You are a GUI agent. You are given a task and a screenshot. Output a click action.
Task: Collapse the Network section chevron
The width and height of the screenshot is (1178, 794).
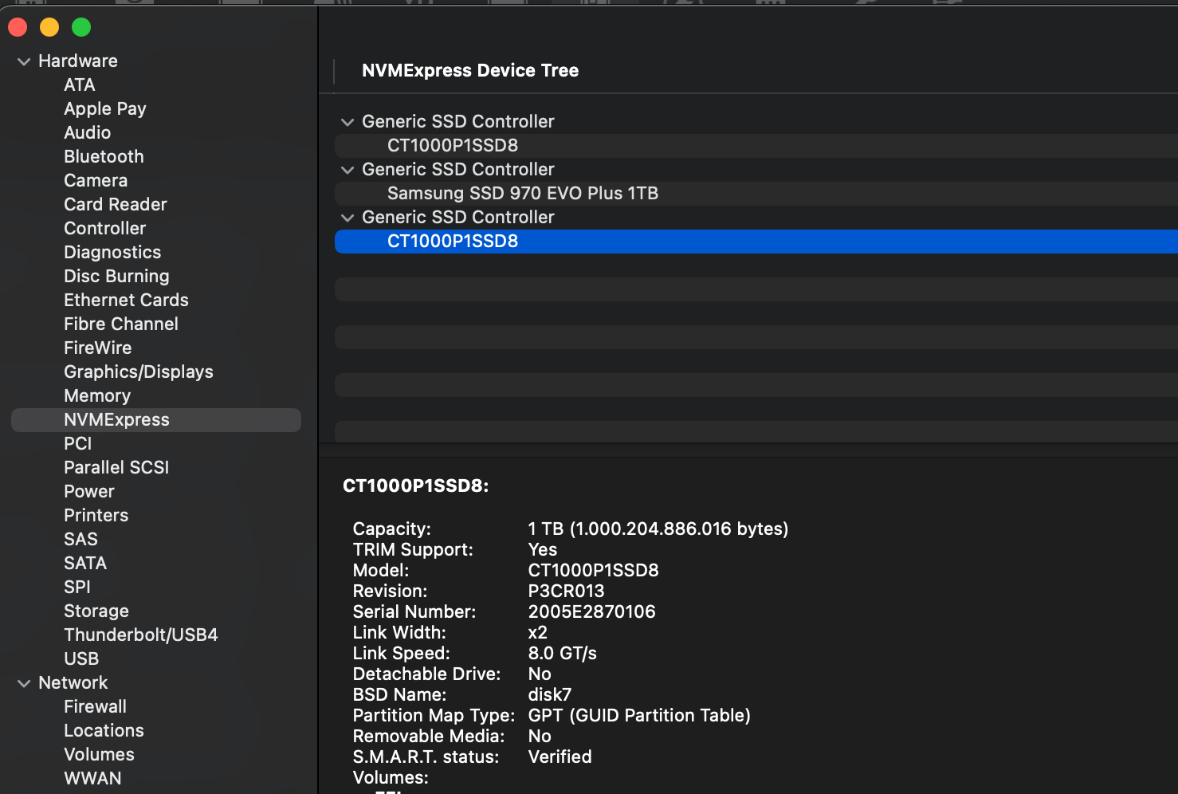(x=24, y=683)
